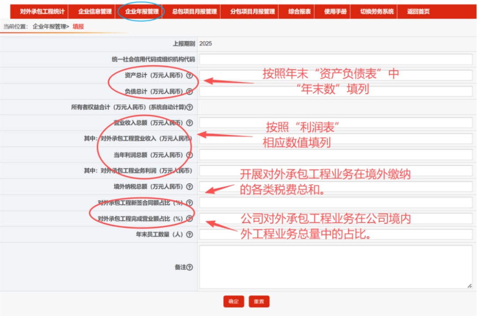Click help icon beside 备注 label

click(189, 267)
